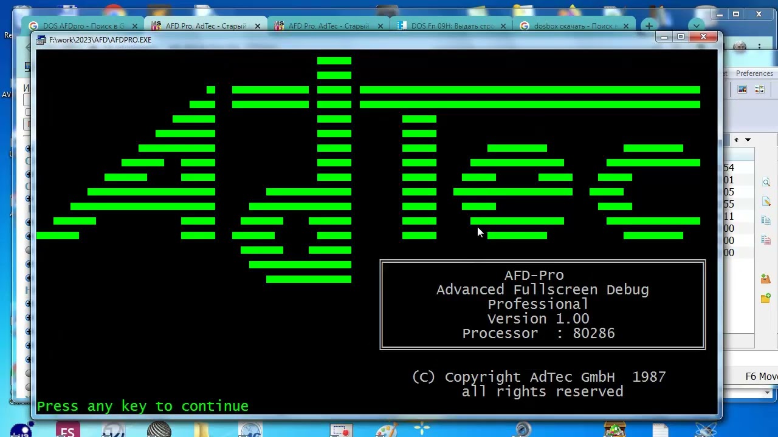This screenshot has height=437, width=778.
Task: Open Preferences menu in background window
Action: tap(754, 73)
